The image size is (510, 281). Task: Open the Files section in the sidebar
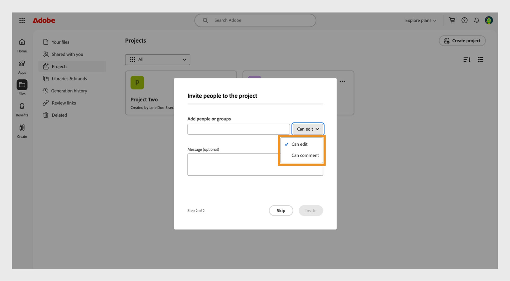22,87
